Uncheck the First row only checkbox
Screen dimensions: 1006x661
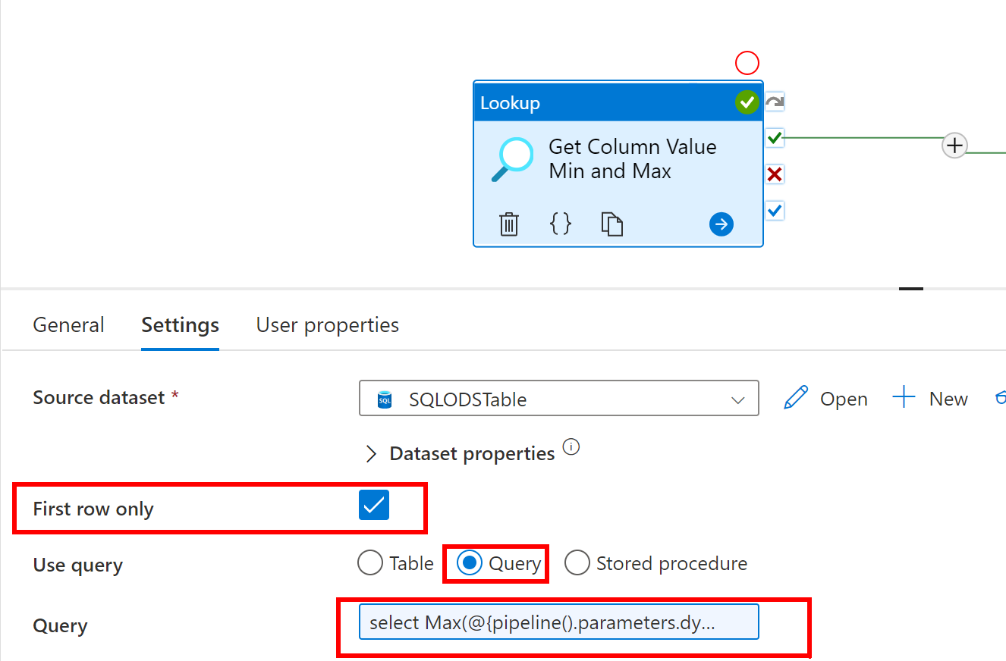tap(374, 506)
